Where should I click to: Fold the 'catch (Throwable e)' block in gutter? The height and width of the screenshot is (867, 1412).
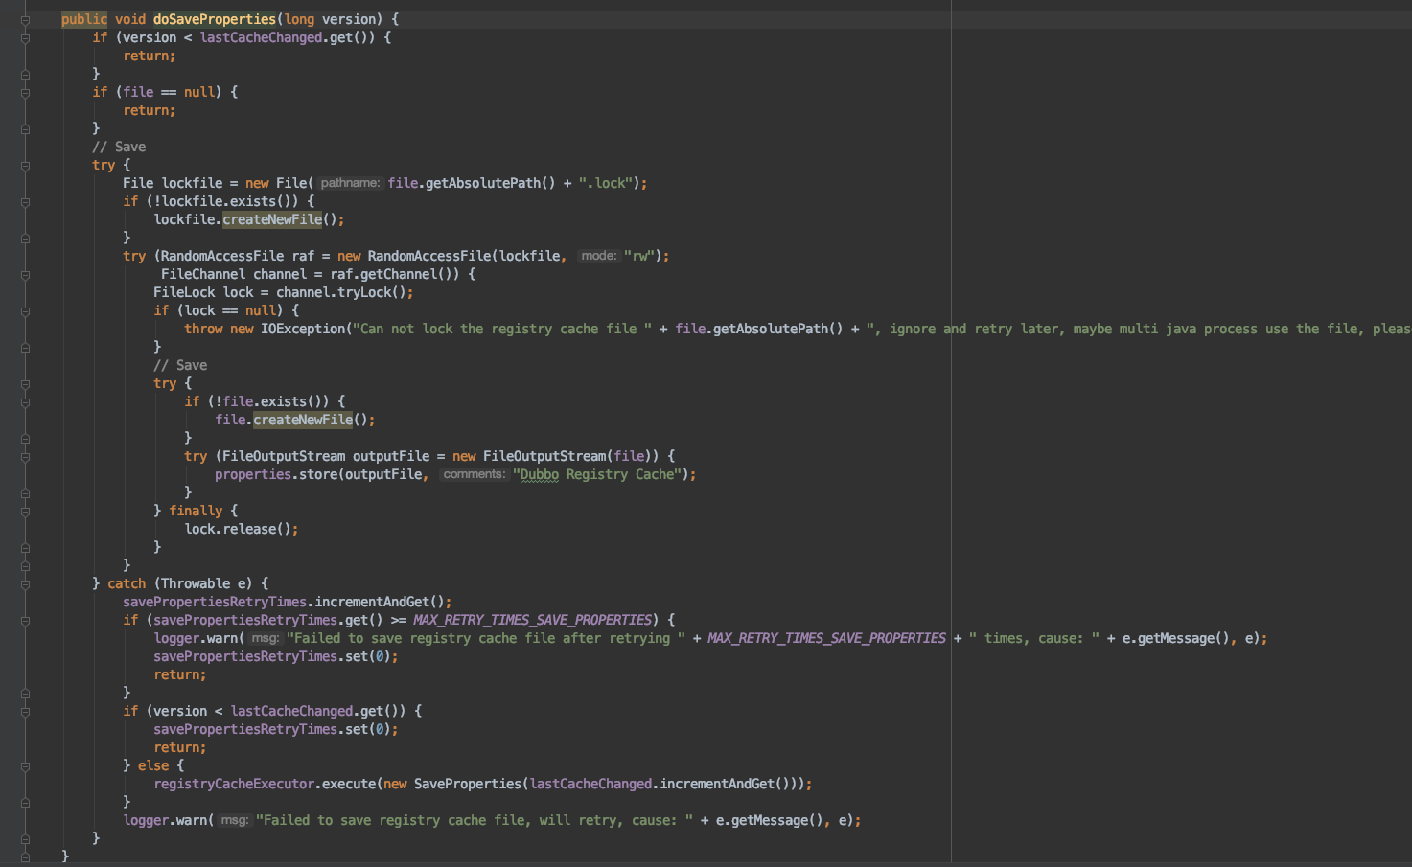coord(25,584)
